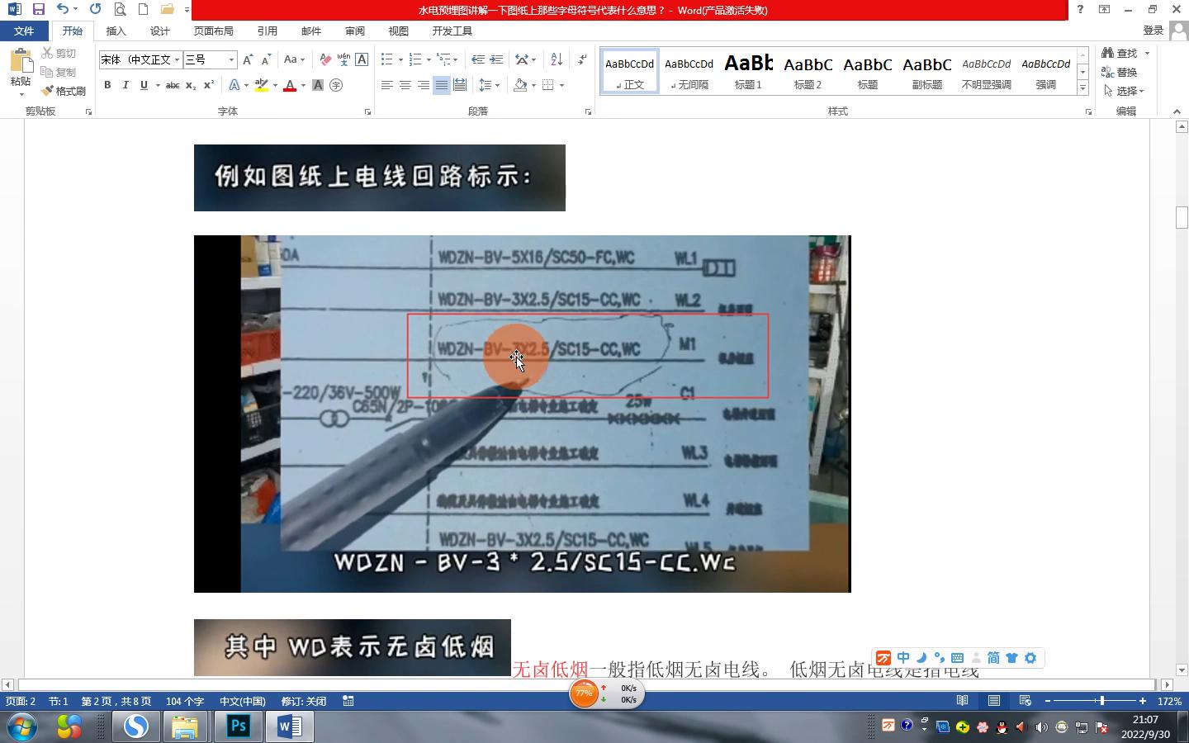Apply the 标题 1 heading style
Screen dimensions: 1189x743
[748, 71]
